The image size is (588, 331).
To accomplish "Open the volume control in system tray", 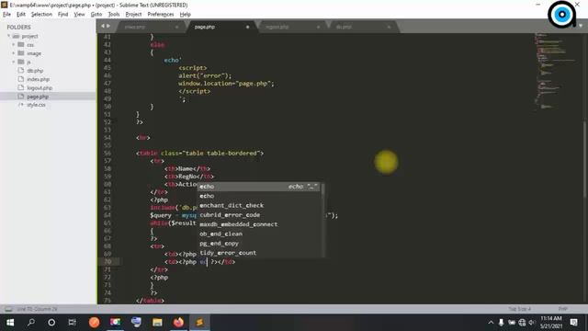I will click(x=532, y=323).
